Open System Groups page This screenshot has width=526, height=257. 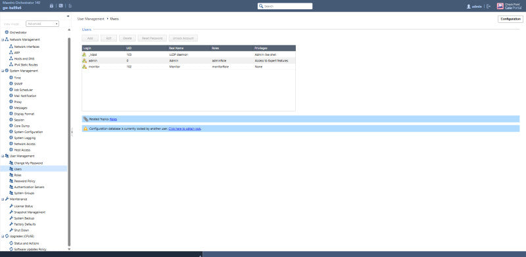click(24, 193)
